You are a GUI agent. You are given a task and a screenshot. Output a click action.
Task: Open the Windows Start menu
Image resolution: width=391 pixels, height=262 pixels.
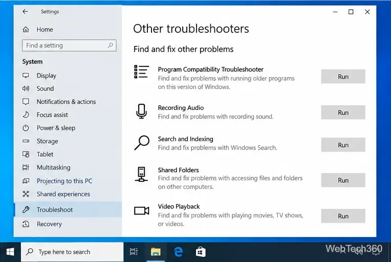tap(10, 252)
